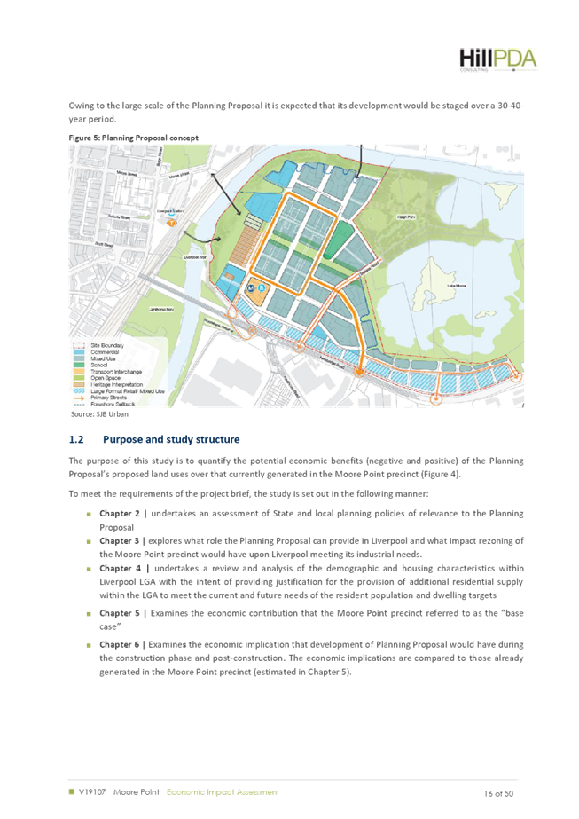
Task: Click the orange Transport Interchange parcel on map
Action: [257, 293]
